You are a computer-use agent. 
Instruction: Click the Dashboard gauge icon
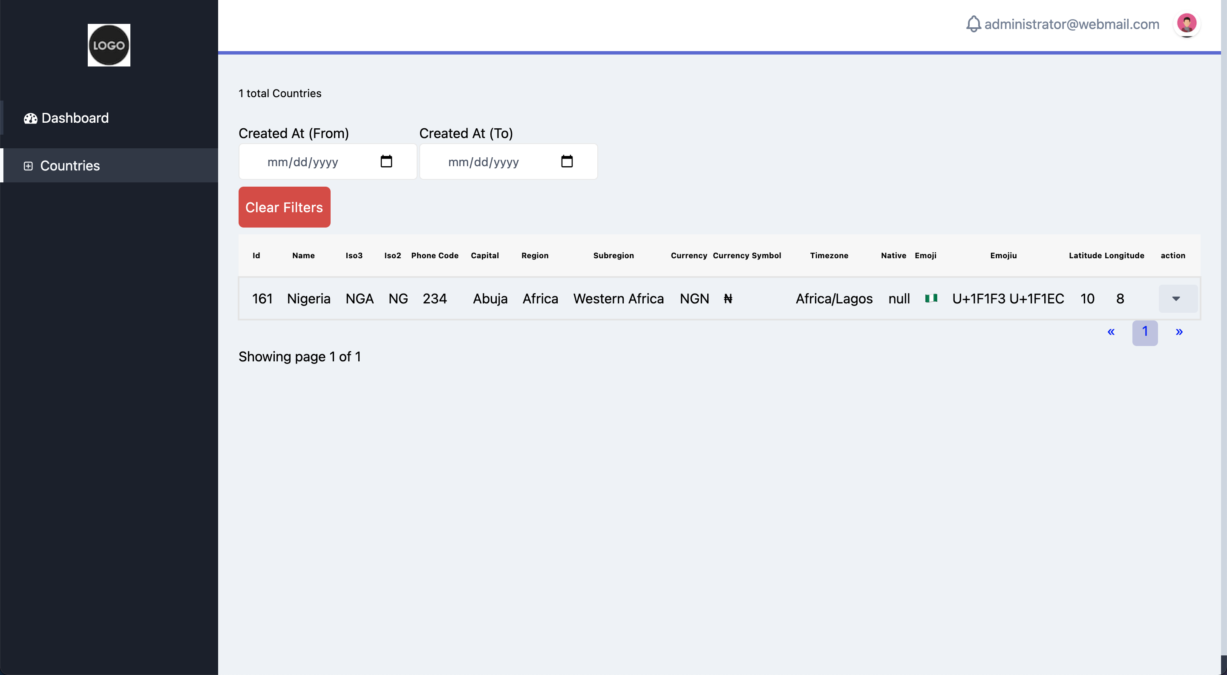31,118
